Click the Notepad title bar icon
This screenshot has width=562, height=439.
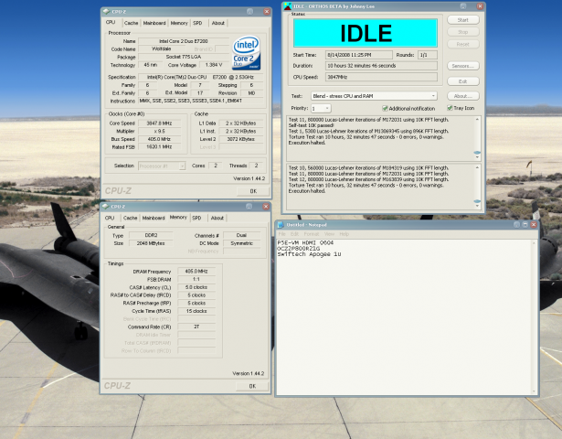coord(281,224)
